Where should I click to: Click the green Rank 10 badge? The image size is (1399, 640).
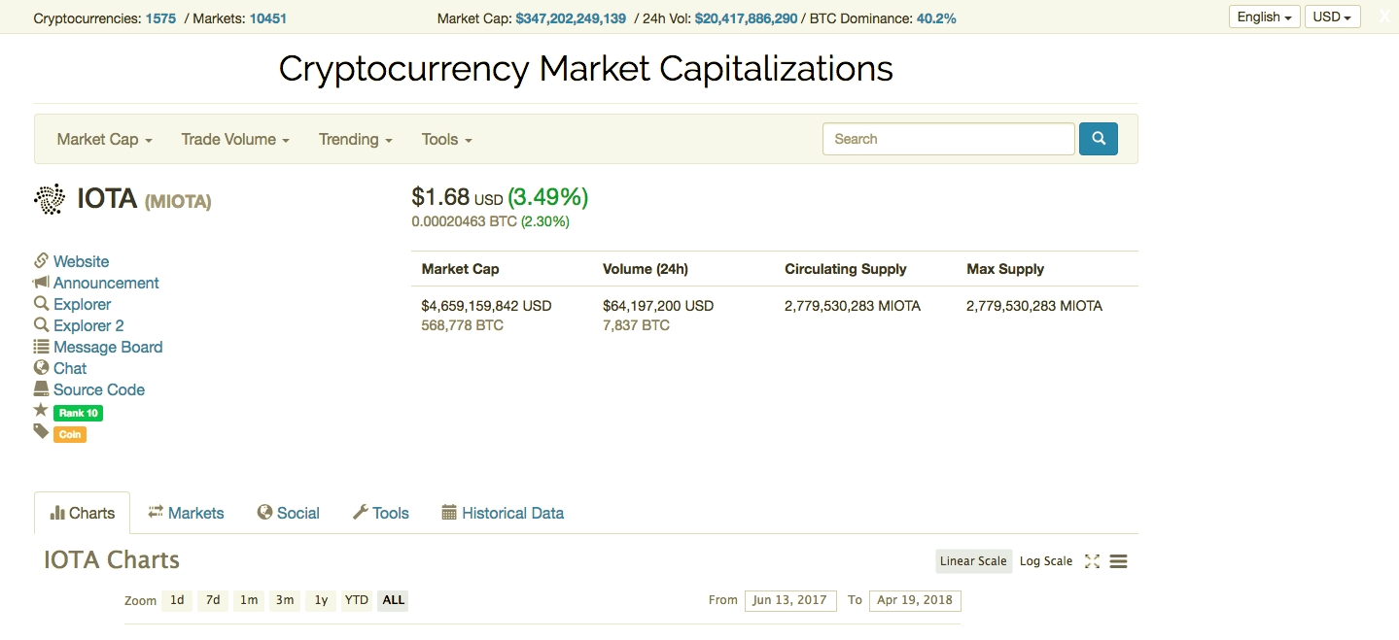(78, 413)
